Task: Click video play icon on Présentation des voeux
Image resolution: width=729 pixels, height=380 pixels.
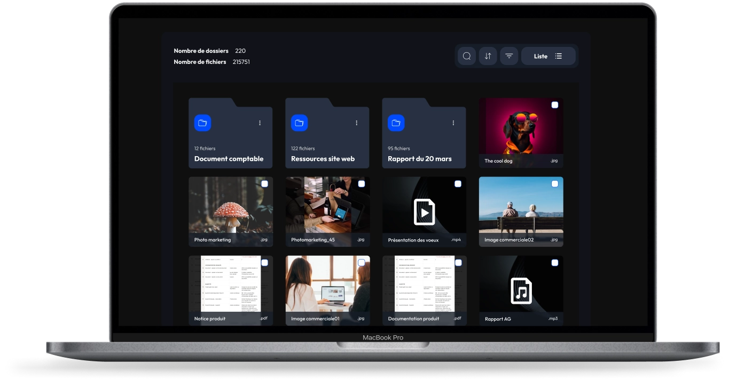Action: tap(424, 212)
